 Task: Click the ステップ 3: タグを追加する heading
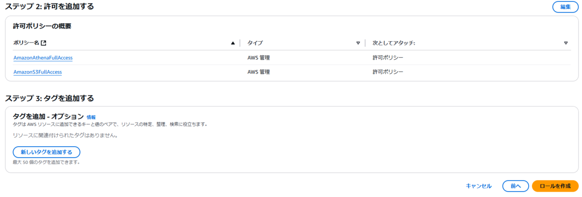pyautogui.click(x=49, y=98)
